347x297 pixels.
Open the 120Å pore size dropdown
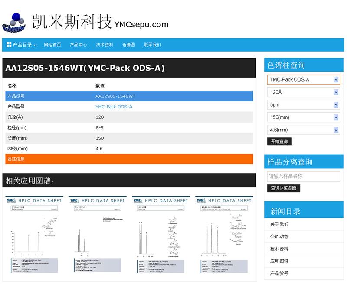303,92
